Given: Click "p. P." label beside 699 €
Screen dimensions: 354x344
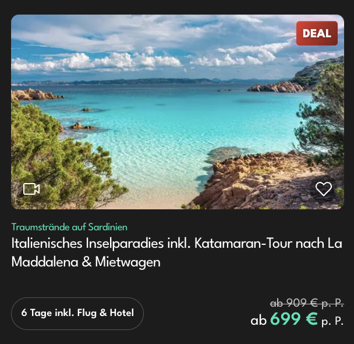Looking at the screenshot, I should coord(332,321).
